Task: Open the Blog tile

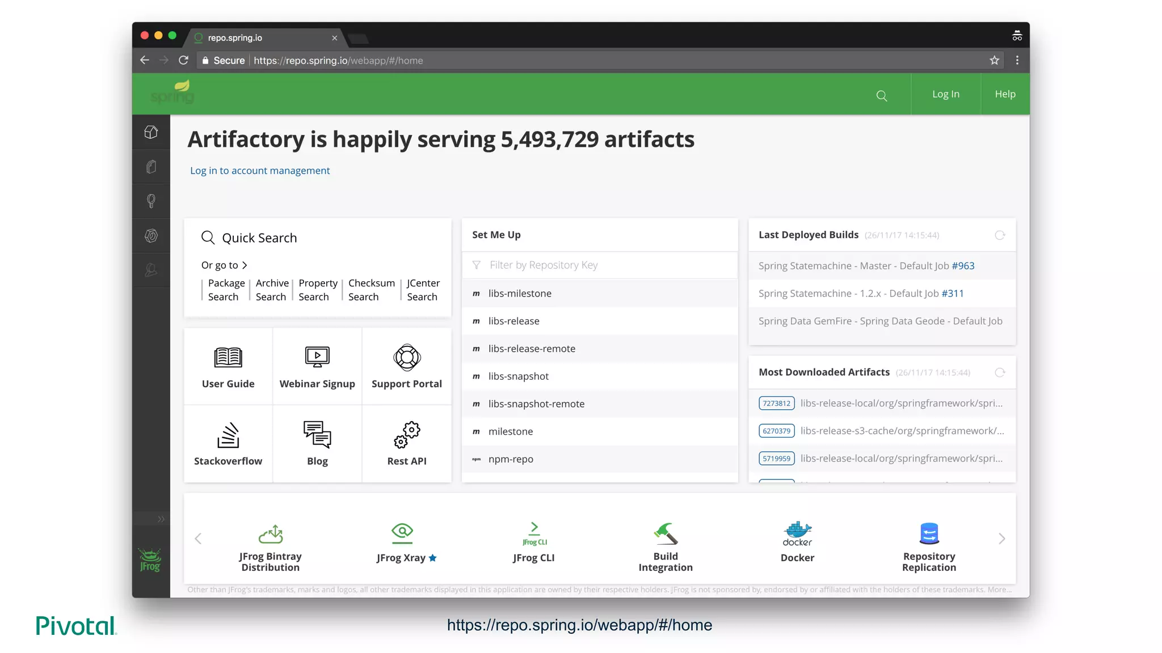Action: [317, 444]
